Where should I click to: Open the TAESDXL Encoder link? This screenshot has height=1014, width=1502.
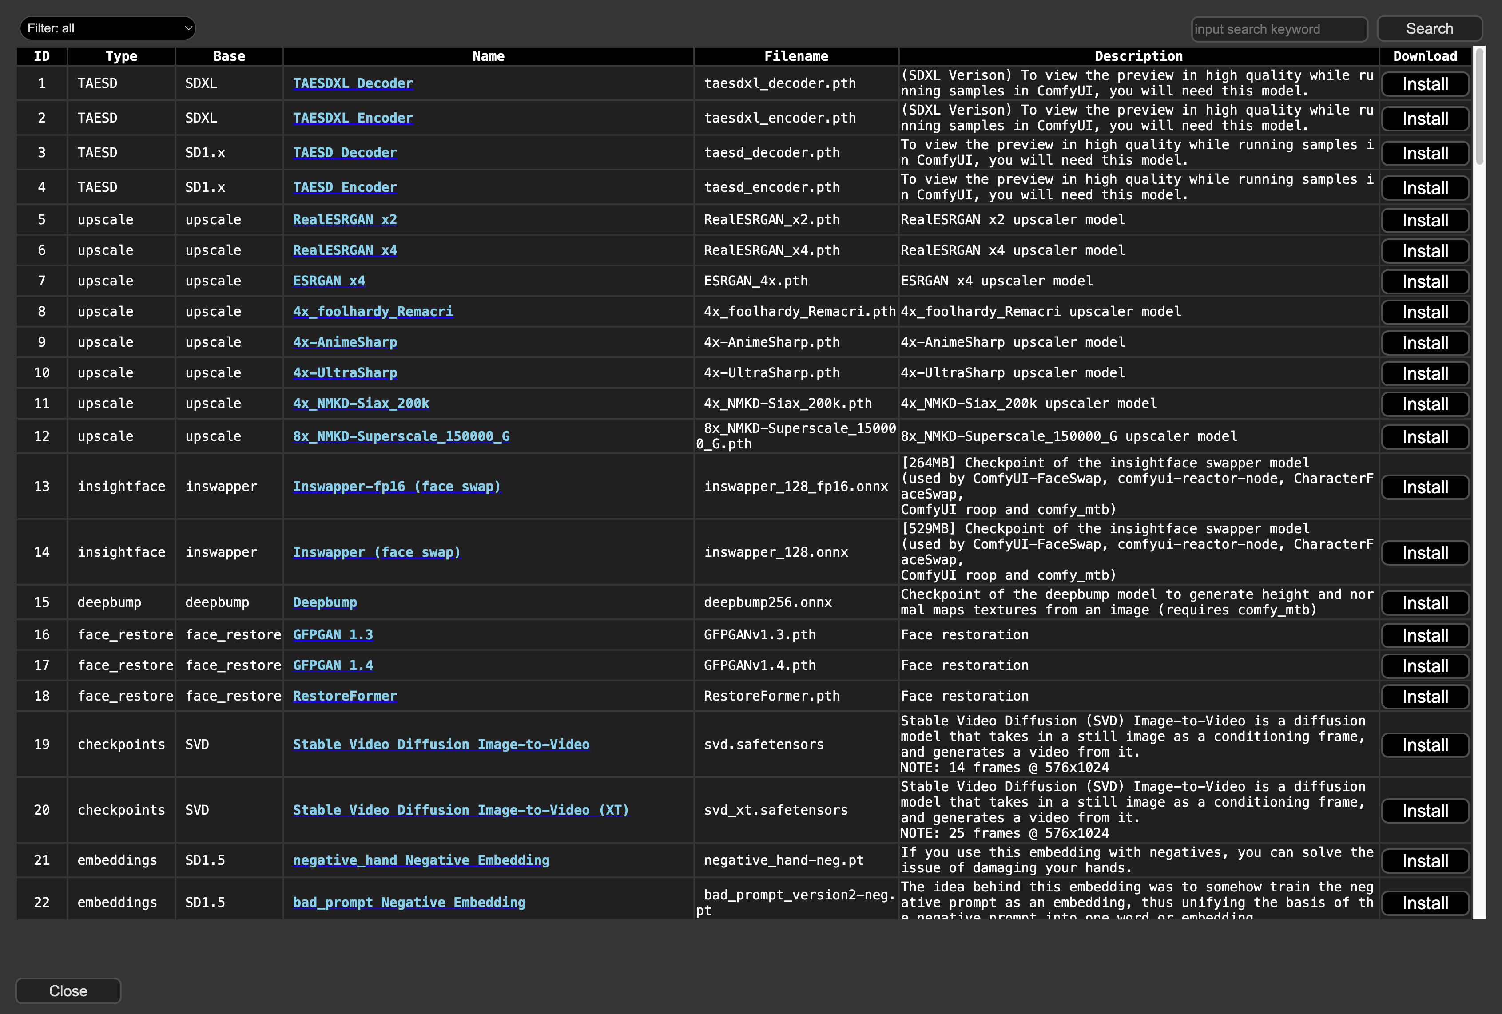[353, 118]
